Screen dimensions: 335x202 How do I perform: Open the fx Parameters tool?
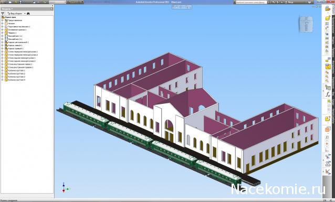pos(328,94)
